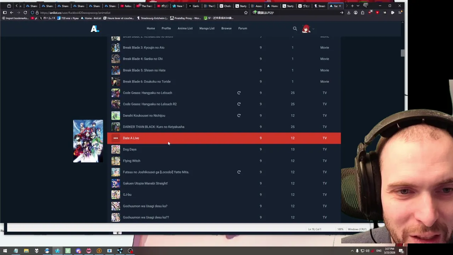Click the Flying Witch cover thumbnail
The height and width of the screenshot is (255, 453).
pyautogui.click(x=116, y=161)
